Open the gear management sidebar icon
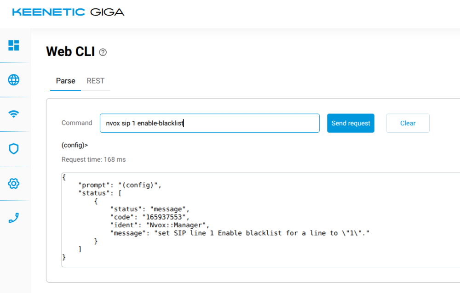The height and width of the screenshot is (293, 460). click(14, 183)
